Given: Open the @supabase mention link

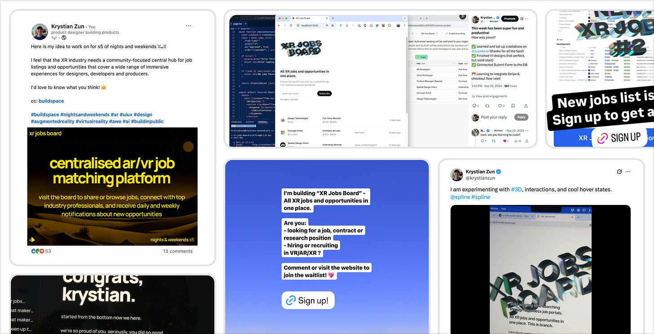Looking at the screenshot, I should click(480, 51).
